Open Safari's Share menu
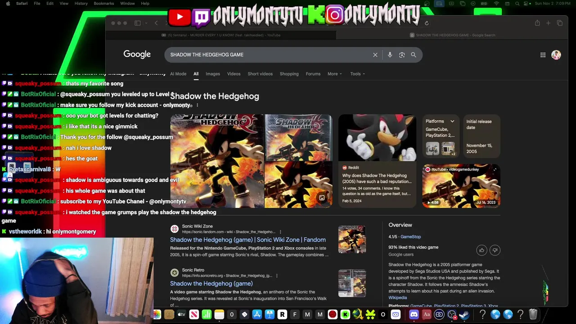This screenshot has height=324, width=576. pos(537,23)
